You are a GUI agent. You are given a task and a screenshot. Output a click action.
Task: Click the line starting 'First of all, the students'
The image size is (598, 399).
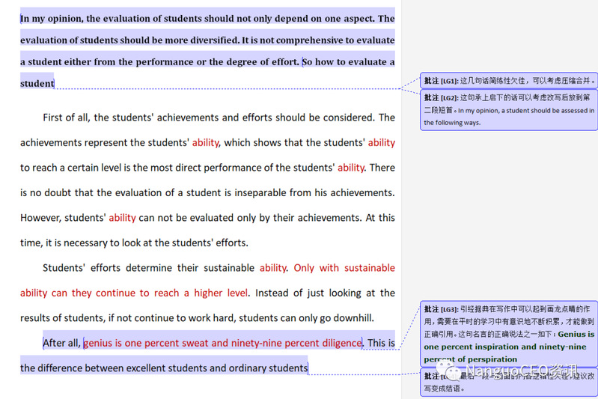[x=219, y=117]
